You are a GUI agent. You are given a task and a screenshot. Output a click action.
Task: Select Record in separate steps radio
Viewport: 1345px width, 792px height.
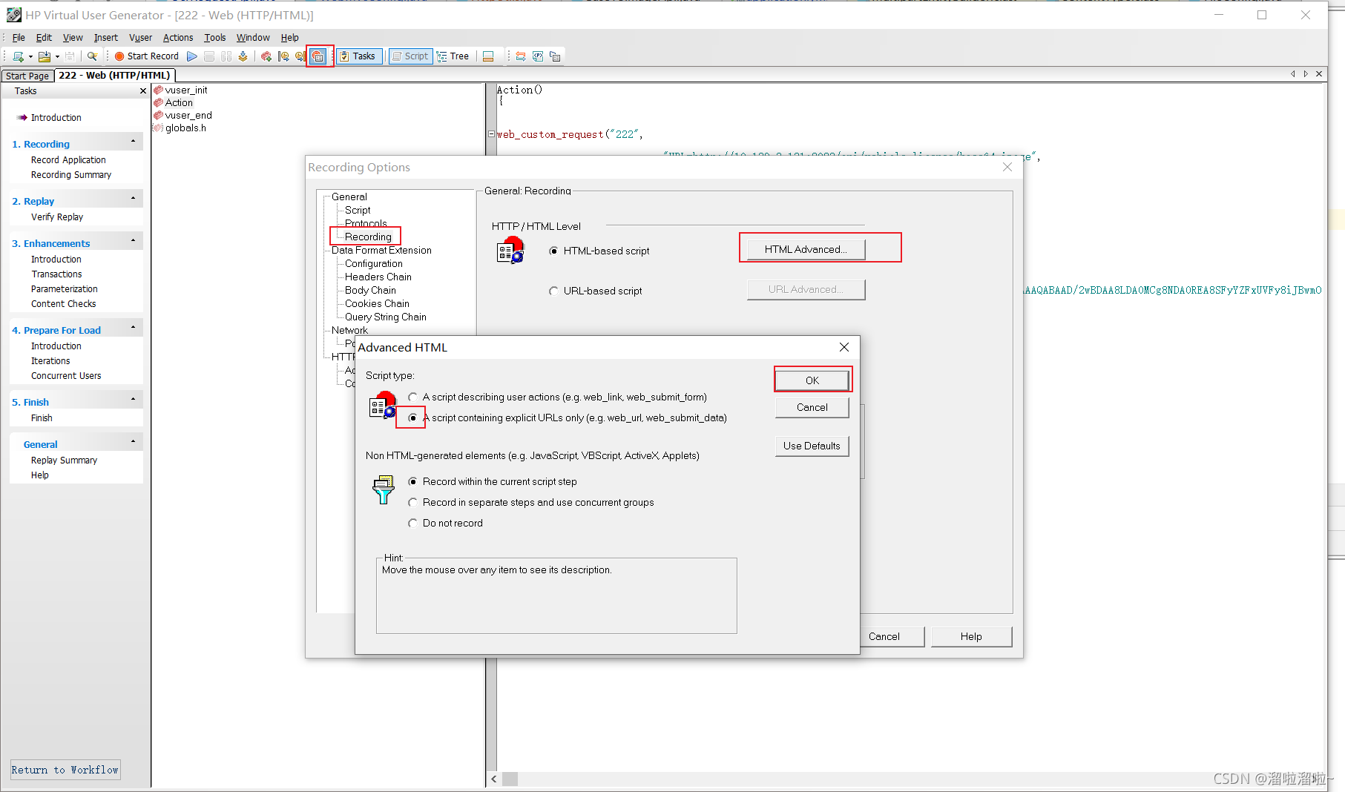coord(412,503)
